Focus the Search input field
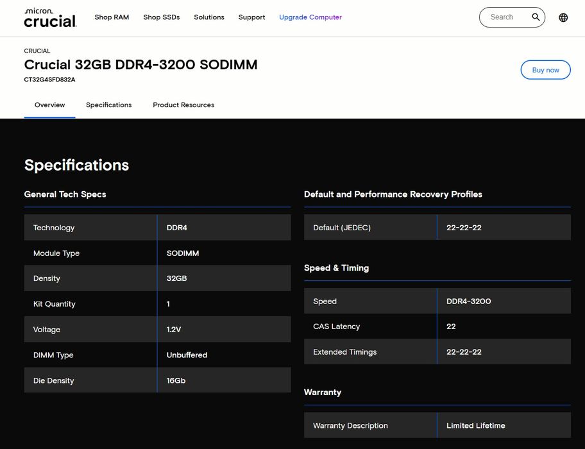The height and width of the screenshot is (449, 585). pyautogui.click(x=505, y=17)
